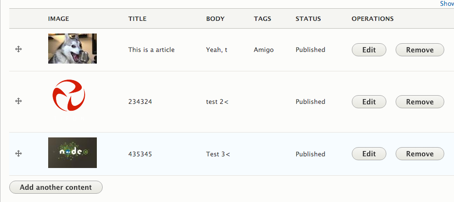Remove the 435345 content row

point(420,154)
